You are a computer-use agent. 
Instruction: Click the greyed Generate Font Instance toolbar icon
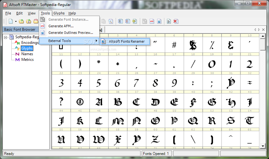[145, 21]
